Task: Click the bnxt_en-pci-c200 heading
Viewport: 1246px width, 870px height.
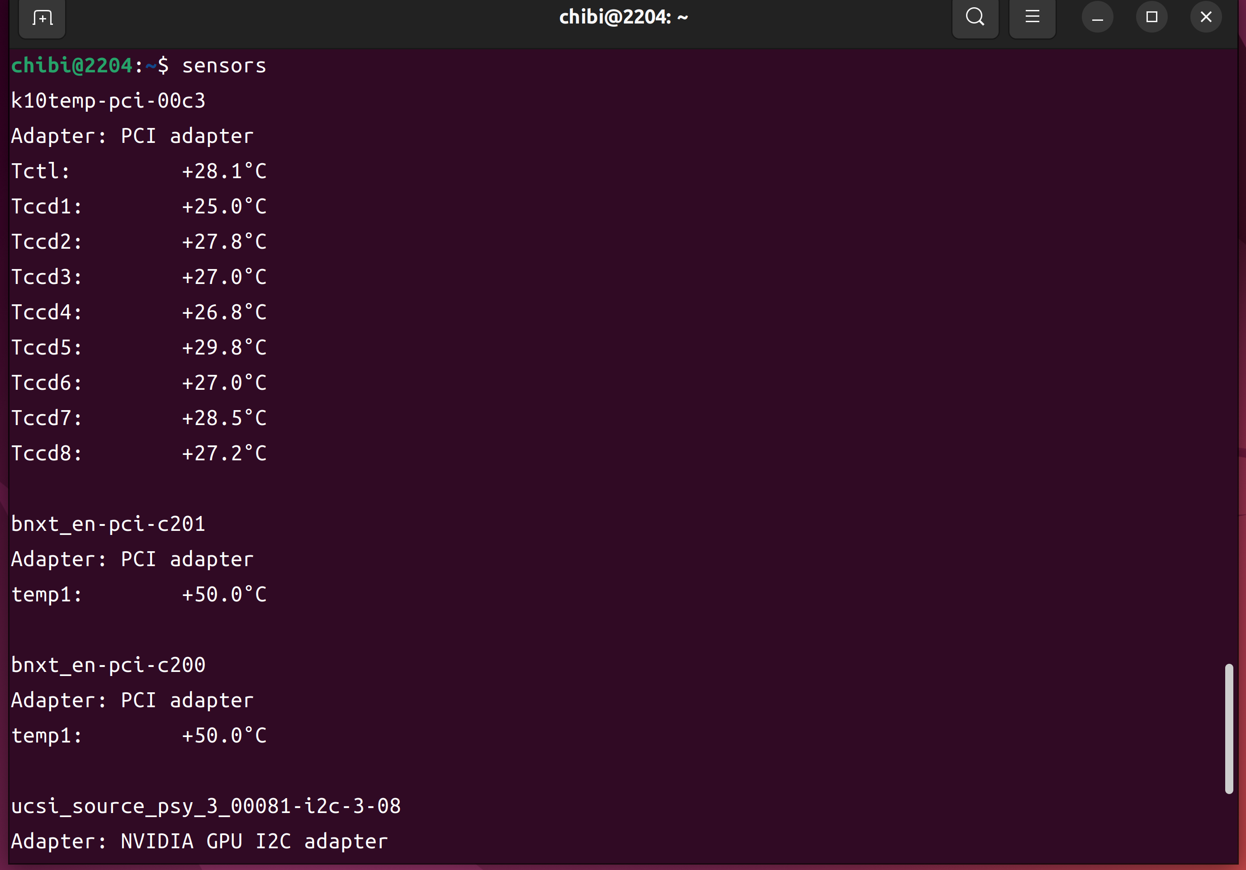Action: (x=108, y=666)
